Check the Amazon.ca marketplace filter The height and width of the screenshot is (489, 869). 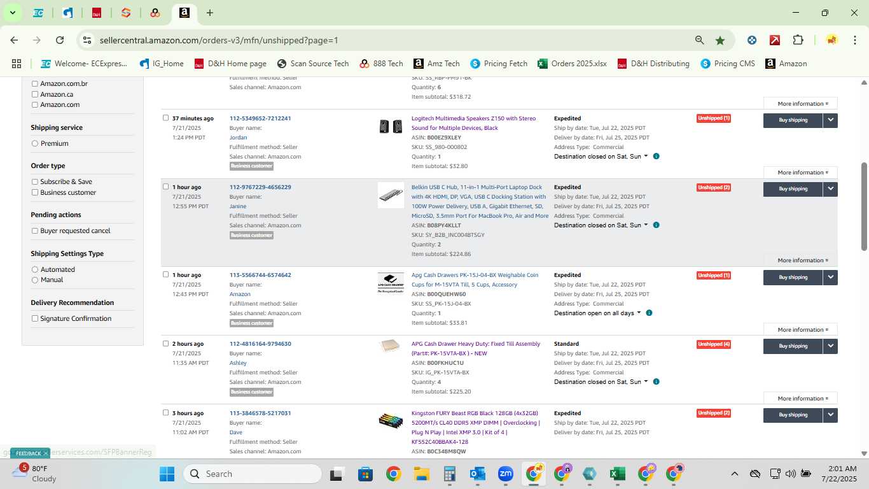(x=35, y=94)
